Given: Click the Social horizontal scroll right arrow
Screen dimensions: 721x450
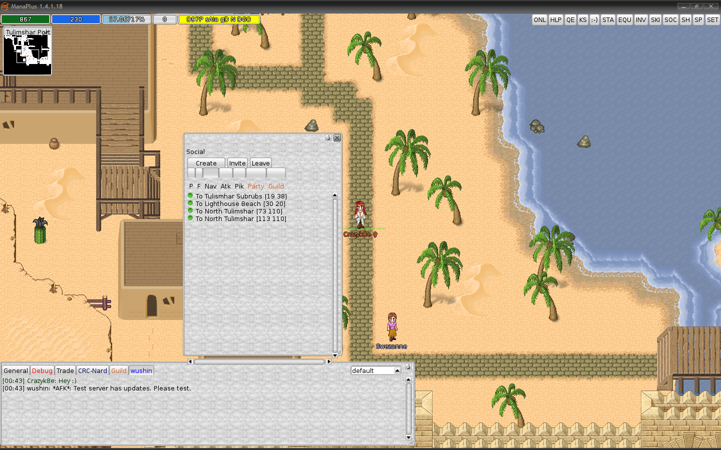Looking at the screenshot, I should click(328, 361).
